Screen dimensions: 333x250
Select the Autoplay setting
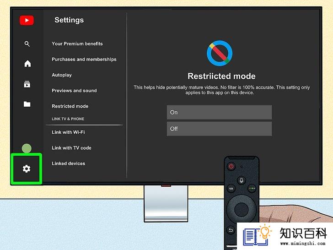(x=62, y=75)
